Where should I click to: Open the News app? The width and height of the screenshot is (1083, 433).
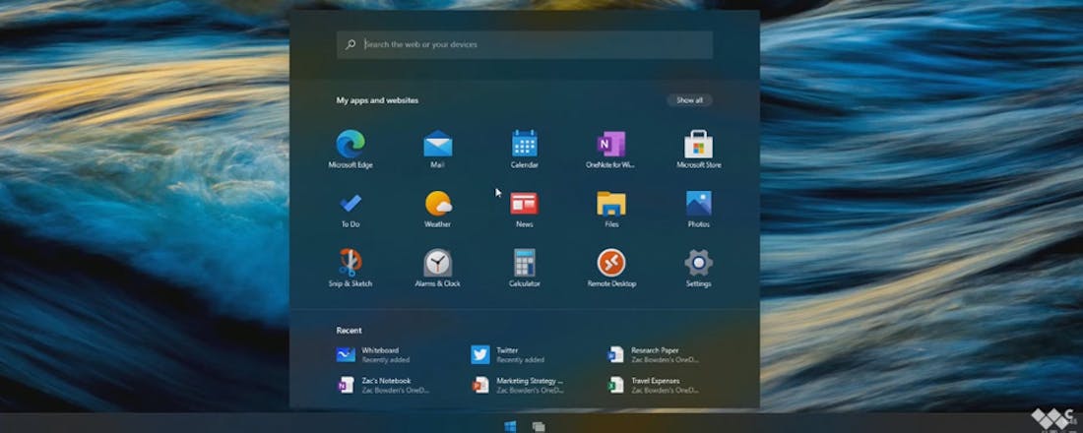pyautogui.click(x=524, y=209)
